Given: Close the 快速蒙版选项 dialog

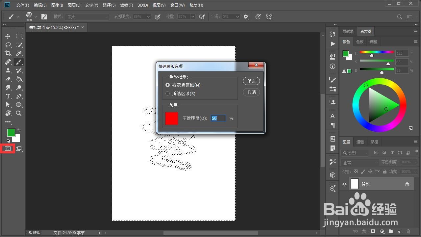Looking at the screenshot, I should point(256,65).
